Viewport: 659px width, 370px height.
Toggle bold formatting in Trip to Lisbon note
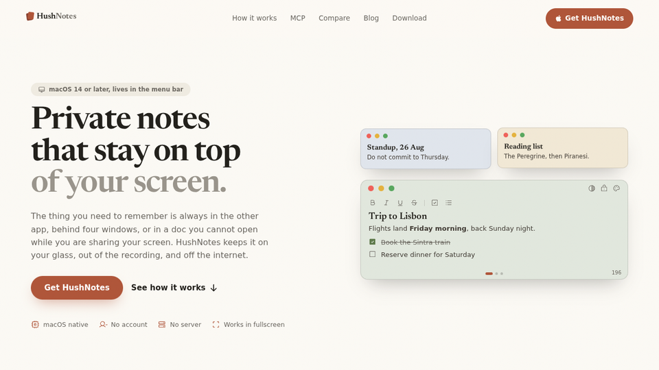click(372, 203)
